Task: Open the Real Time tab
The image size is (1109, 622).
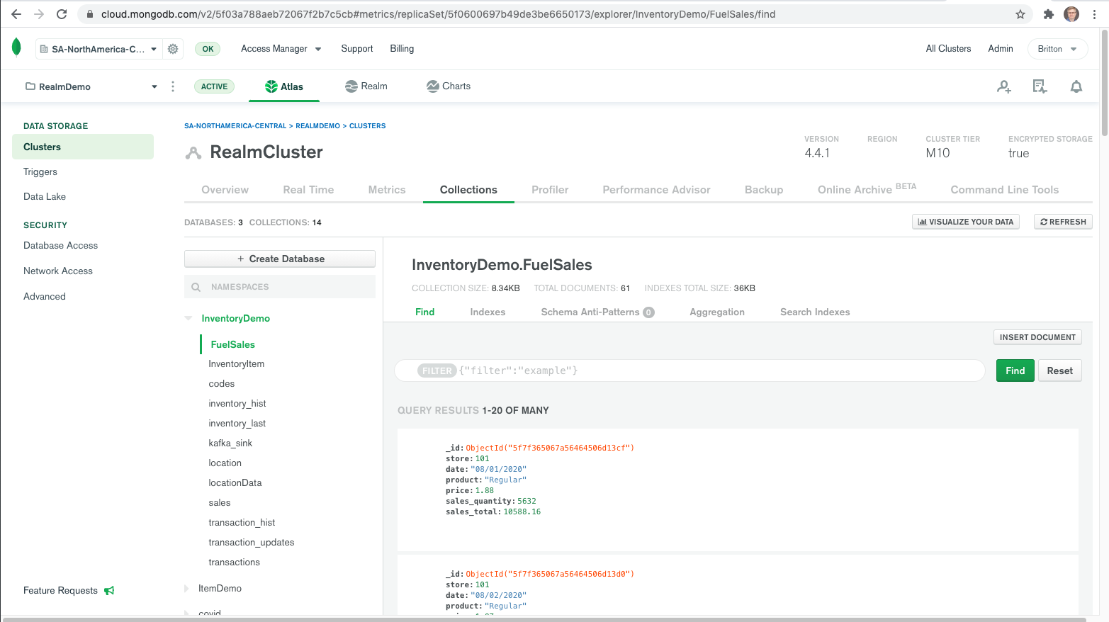Action: click(308, 190)
